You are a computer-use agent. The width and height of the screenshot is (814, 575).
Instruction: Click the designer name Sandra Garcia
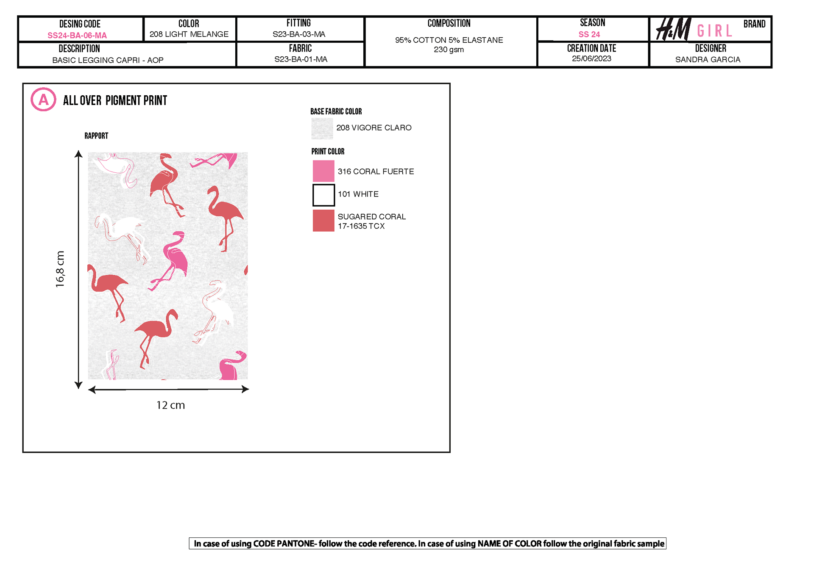click(x=708, y=60)
